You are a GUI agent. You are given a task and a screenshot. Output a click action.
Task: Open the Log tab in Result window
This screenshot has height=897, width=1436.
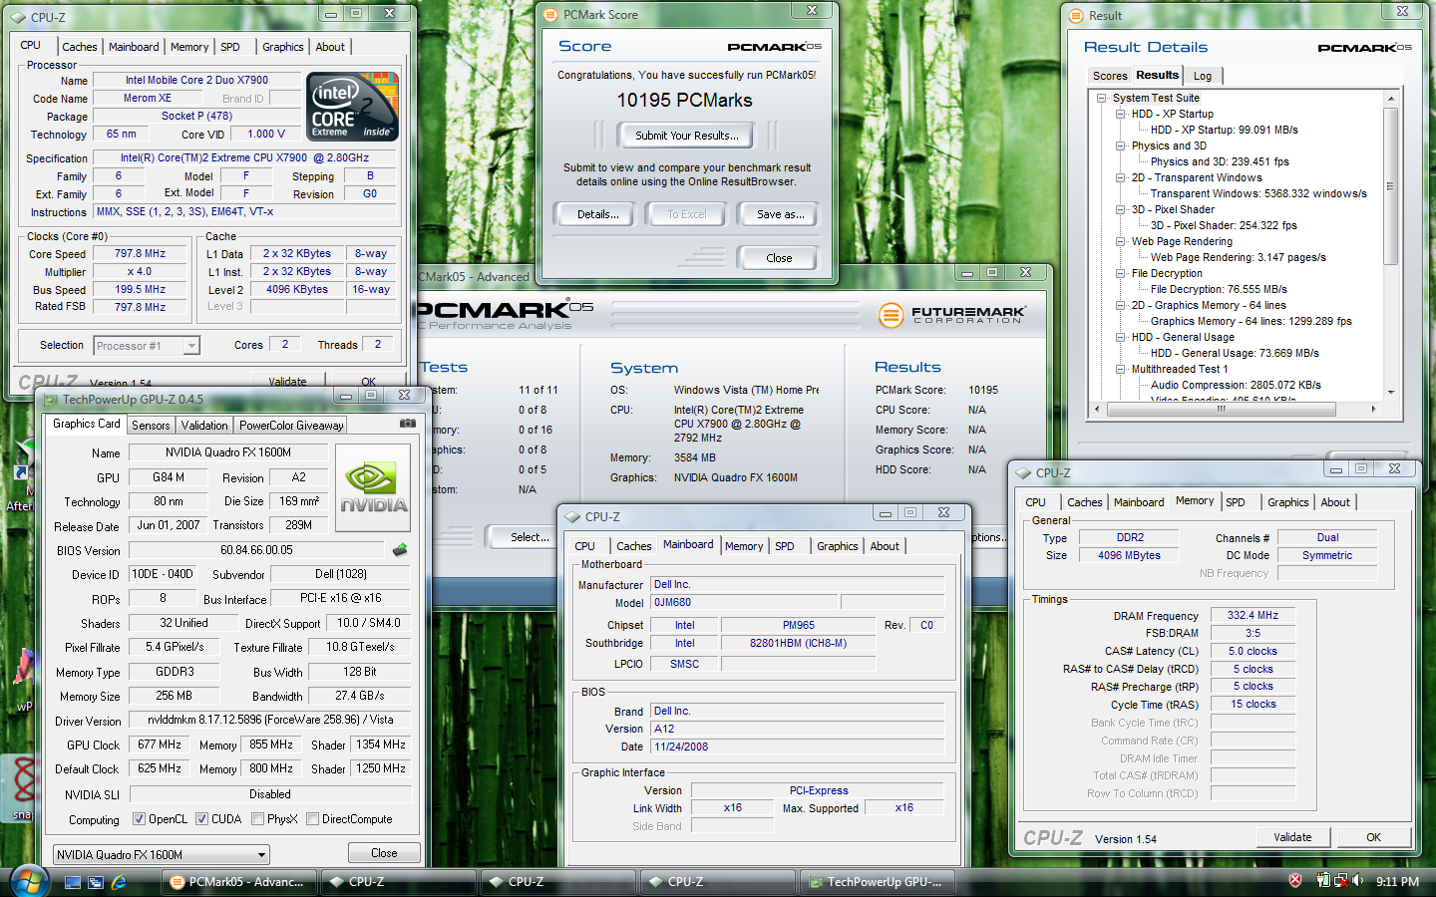click(x=1203, y=76)
